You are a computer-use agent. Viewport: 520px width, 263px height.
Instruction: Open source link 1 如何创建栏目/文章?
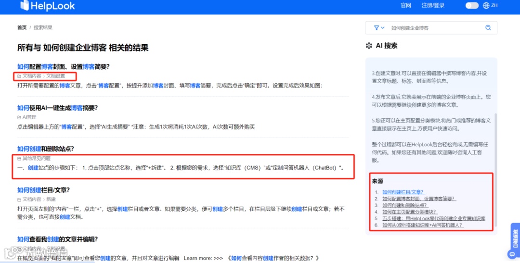tap(403, 192)
